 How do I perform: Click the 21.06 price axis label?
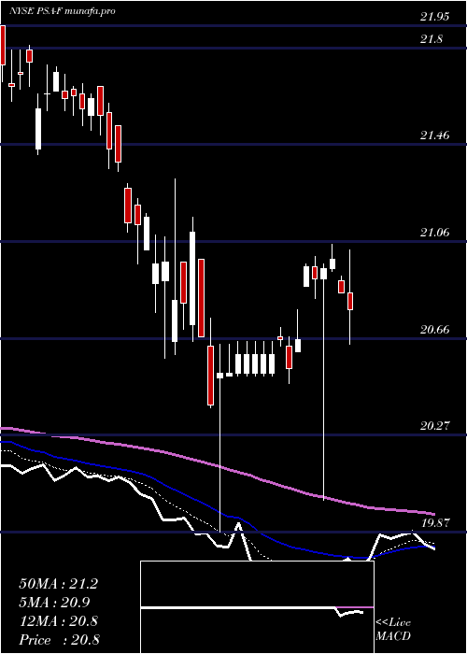point(435,233)
